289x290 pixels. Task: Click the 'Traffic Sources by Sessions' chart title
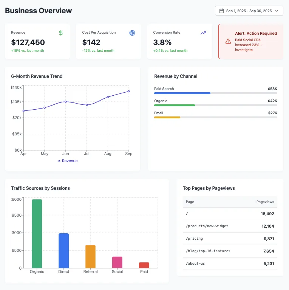[40, 188]
